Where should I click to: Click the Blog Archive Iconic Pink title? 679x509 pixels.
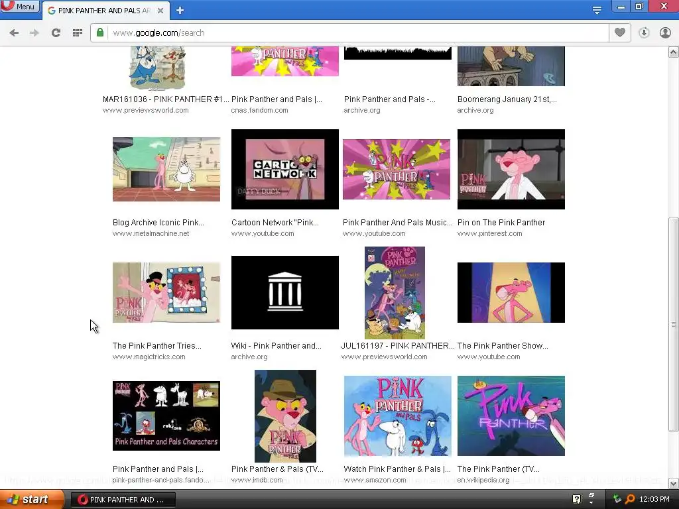(158, 223)
